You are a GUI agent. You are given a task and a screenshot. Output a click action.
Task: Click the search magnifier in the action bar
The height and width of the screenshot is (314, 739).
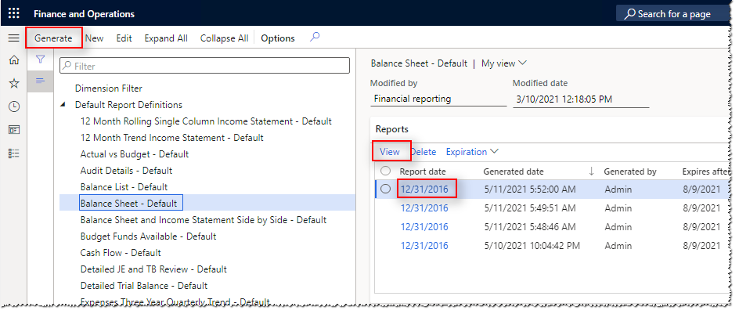pos(315,38)
